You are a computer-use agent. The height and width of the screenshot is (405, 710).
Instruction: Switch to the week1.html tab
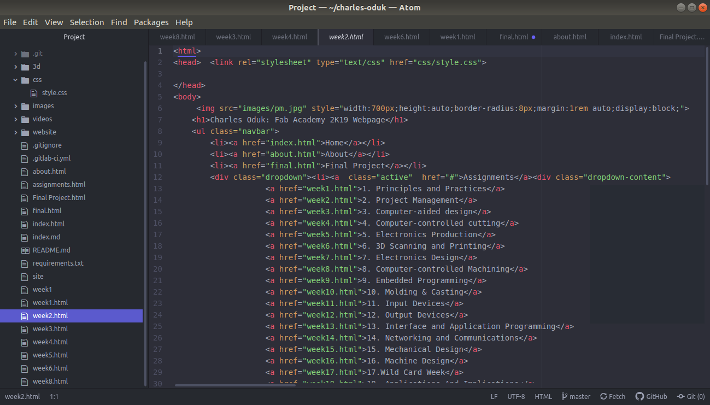458,37
